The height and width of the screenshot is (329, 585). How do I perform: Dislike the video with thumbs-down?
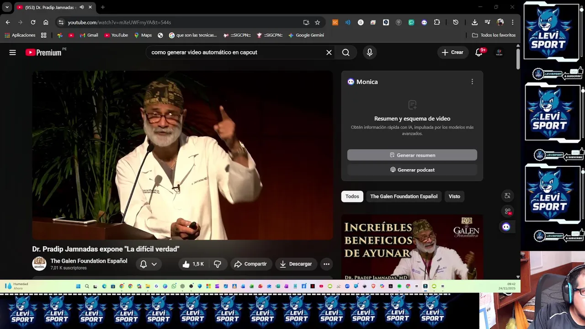pyautogui.click(x=218, y=264)
